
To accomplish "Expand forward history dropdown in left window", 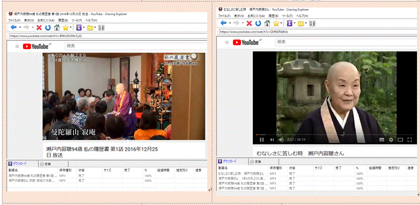I will 33,27.
